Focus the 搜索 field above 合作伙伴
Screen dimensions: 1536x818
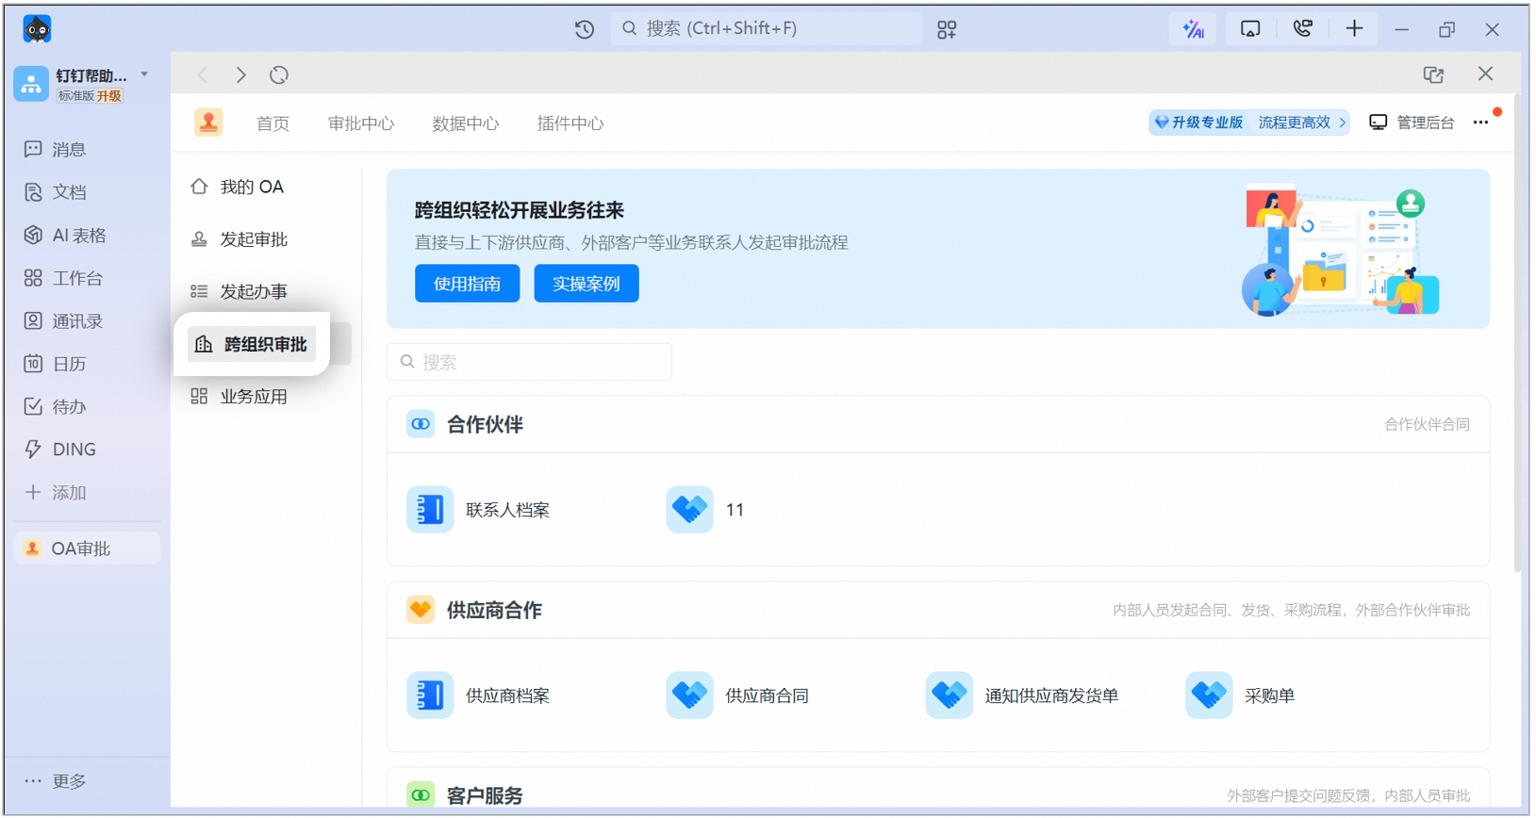(529, 362)
